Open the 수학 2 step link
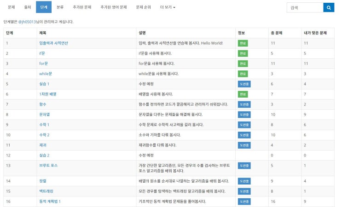The width and height of the screenshot is (342, 207). pos(44,135)
